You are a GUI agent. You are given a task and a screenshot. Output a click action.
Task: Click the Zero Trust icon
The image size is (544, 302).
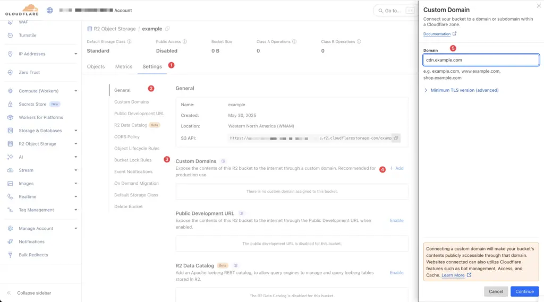[x=10, y=73]
